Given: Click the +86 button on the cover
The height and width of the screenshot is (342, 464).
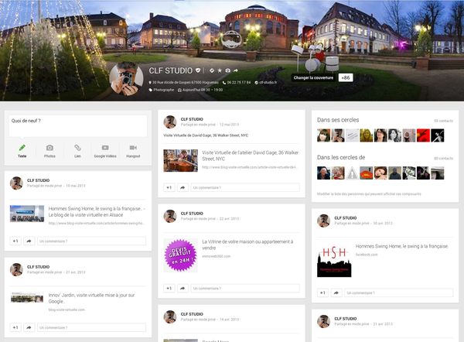Looking at the screenshot, I should [x=346, y=77].
